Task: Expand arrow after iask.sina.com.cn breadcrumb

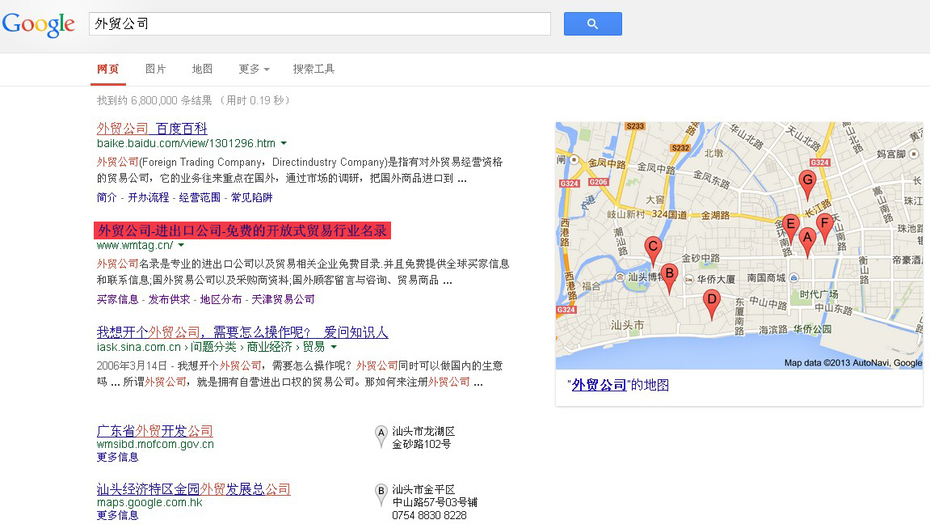Action: (x=331, y=347)
